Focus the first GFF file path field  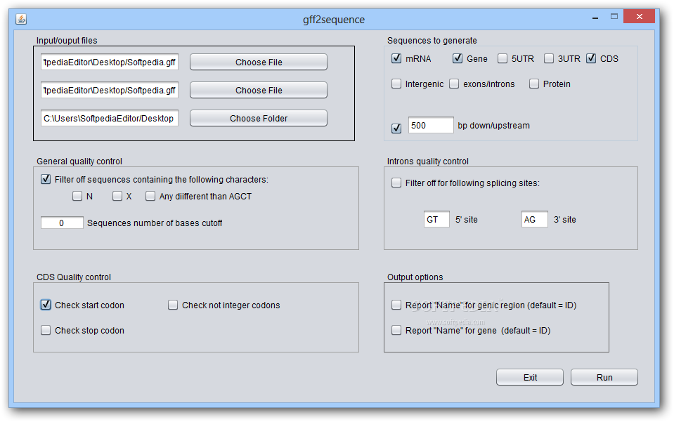[x=110, y=62]
